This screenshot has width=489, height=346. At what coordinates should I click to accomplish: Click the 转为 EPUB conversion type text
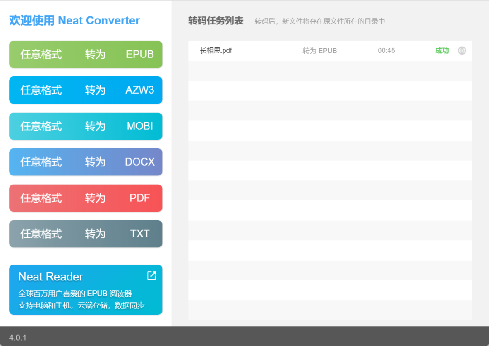320,51
